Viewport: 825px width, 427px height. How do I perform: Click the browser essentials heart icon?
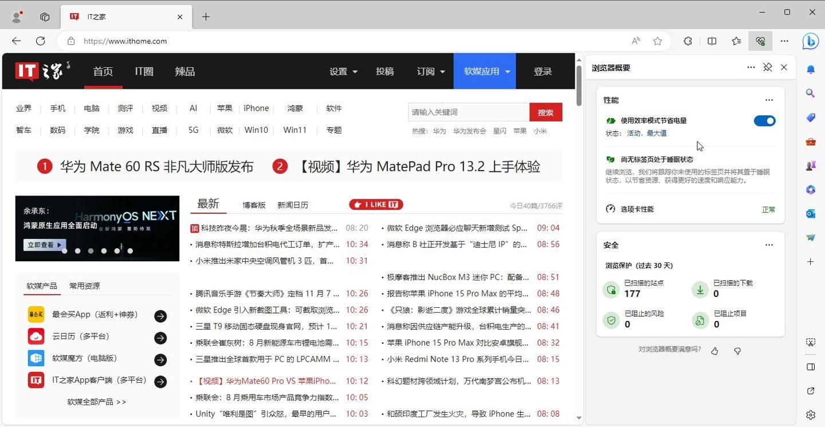click(x=761, y=41)
